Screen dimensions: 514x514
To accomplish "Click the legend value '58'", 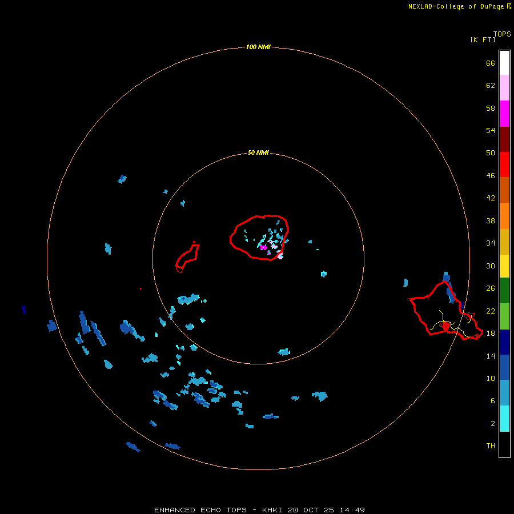I will [491, 108].
